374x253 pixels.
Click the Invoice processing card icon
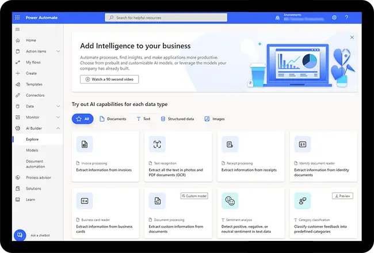point(85,144)
